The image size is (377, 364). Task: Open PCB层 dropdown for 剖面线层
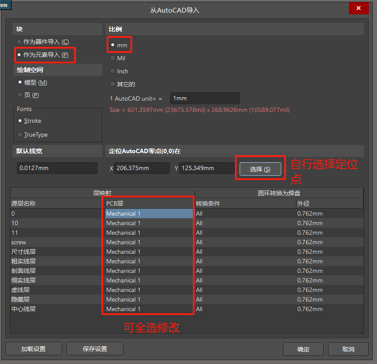pyautogui.click(x=149, y=271)
